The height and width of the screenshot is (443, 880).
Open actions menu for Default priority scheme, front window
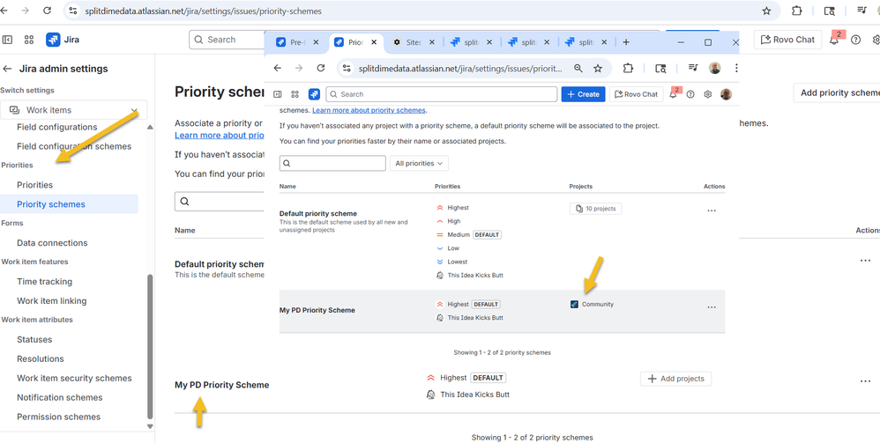coord(712,210)
